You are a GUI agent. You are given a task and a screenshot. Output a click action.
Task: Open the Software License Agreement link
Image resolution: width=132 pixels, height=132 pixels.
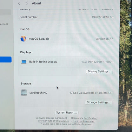coord(51,118)
